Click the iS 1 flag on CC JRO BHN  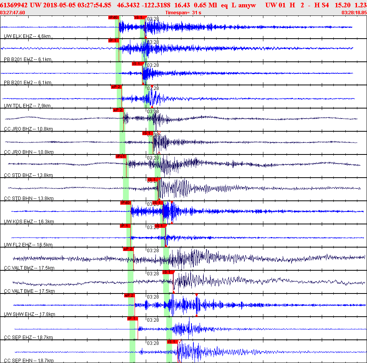point(148,133)
